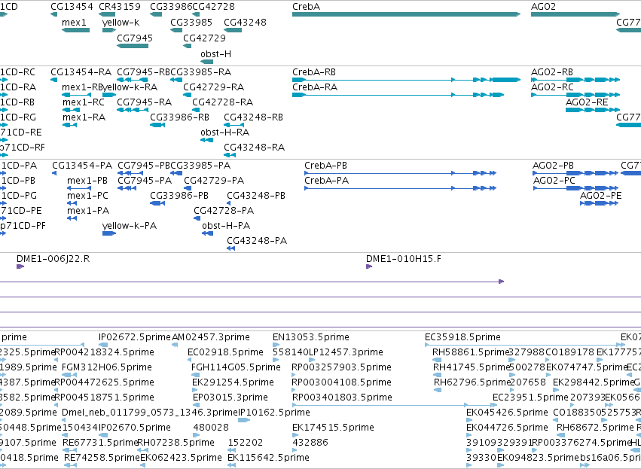641x469 pixels.
Task: Select the CG13454 gene label
Action: click(x=72, y=7)
